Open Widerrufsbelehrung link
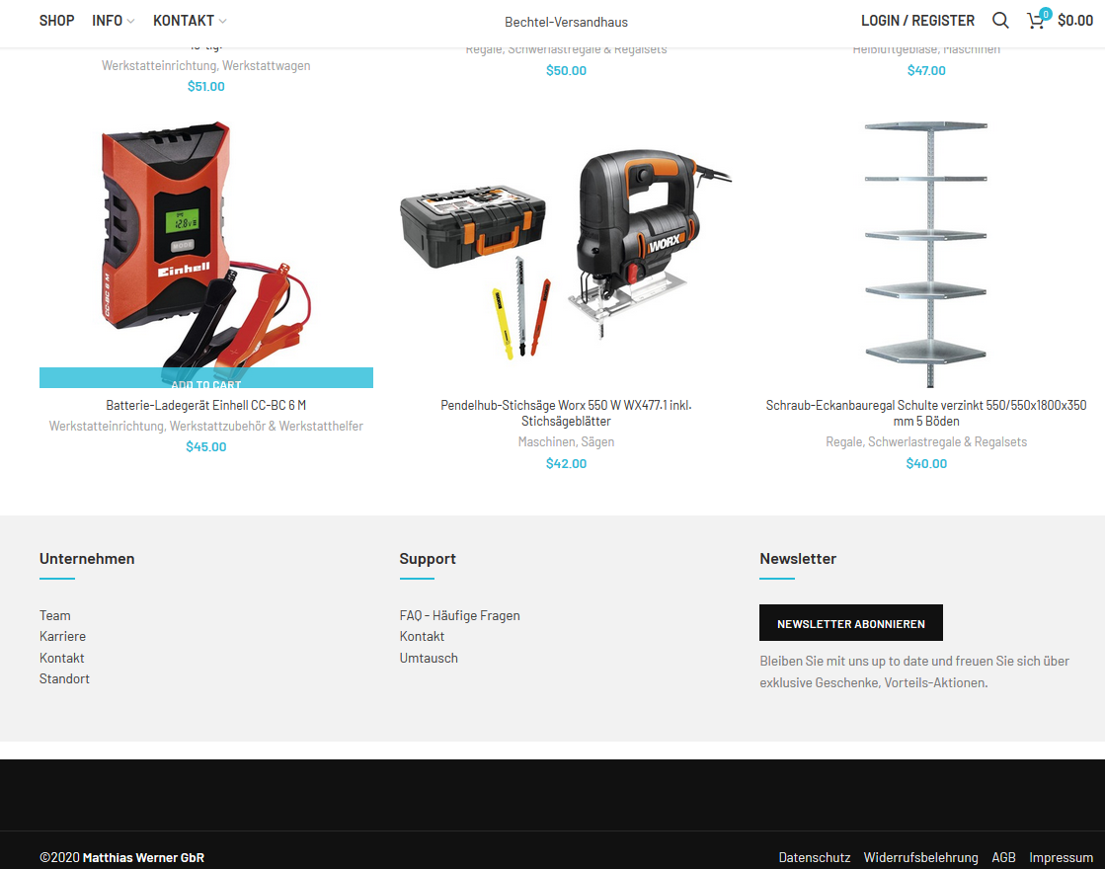Screen dimensions: 1105x869 (920, 858)
